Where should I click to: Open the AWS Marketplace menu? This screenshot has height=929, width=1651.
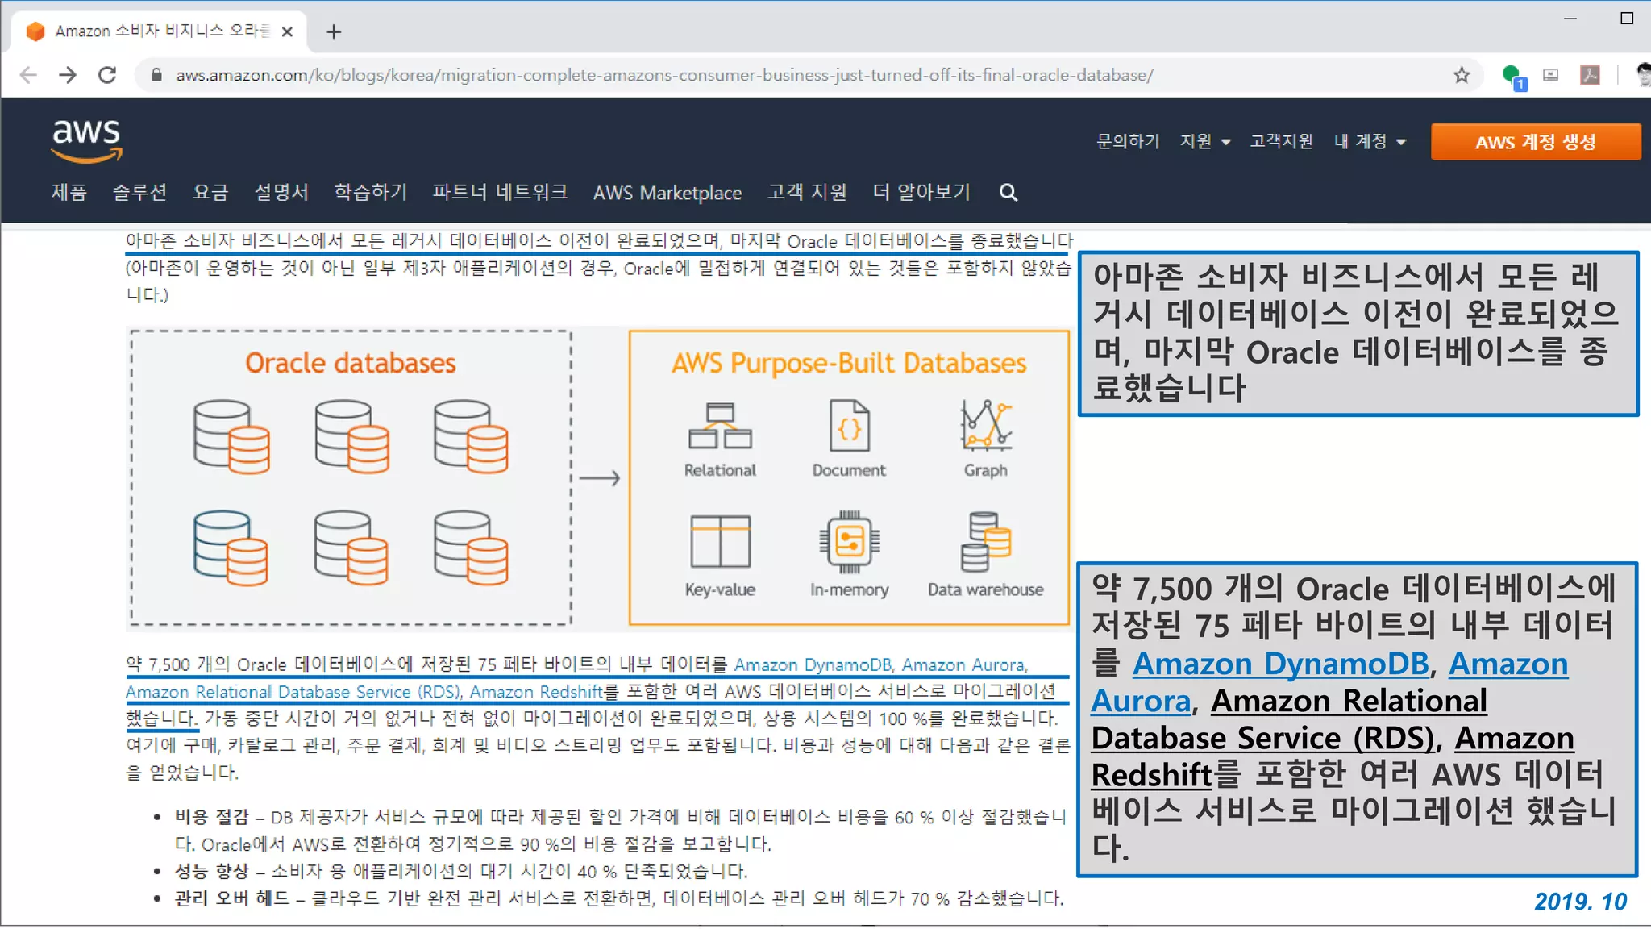click(x=667, y=193)
